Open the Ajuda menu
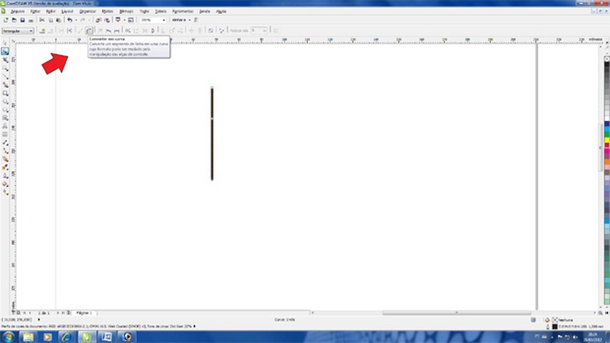Viewport: 610px width, 343px height. [221, 11]
